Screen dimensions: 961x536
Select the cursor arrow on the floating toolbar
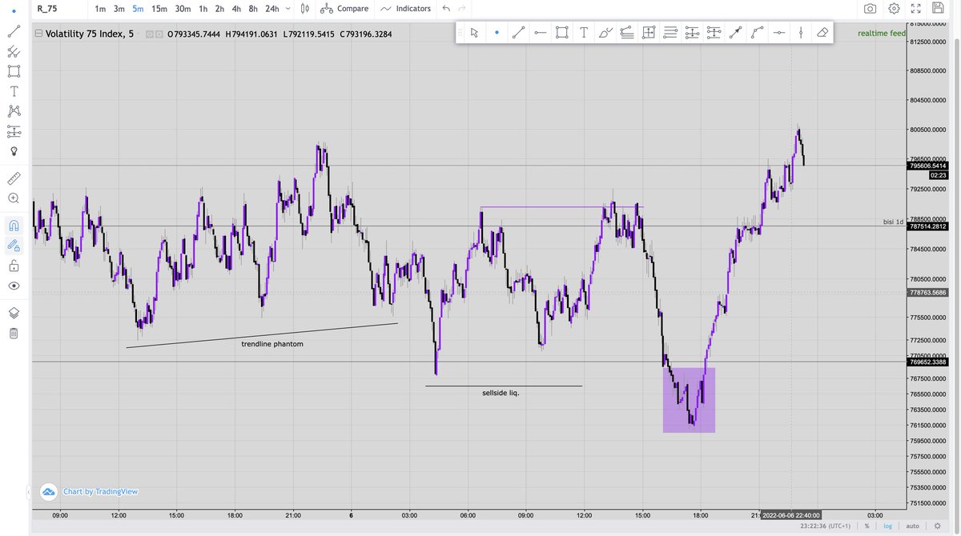coord(474,32)
